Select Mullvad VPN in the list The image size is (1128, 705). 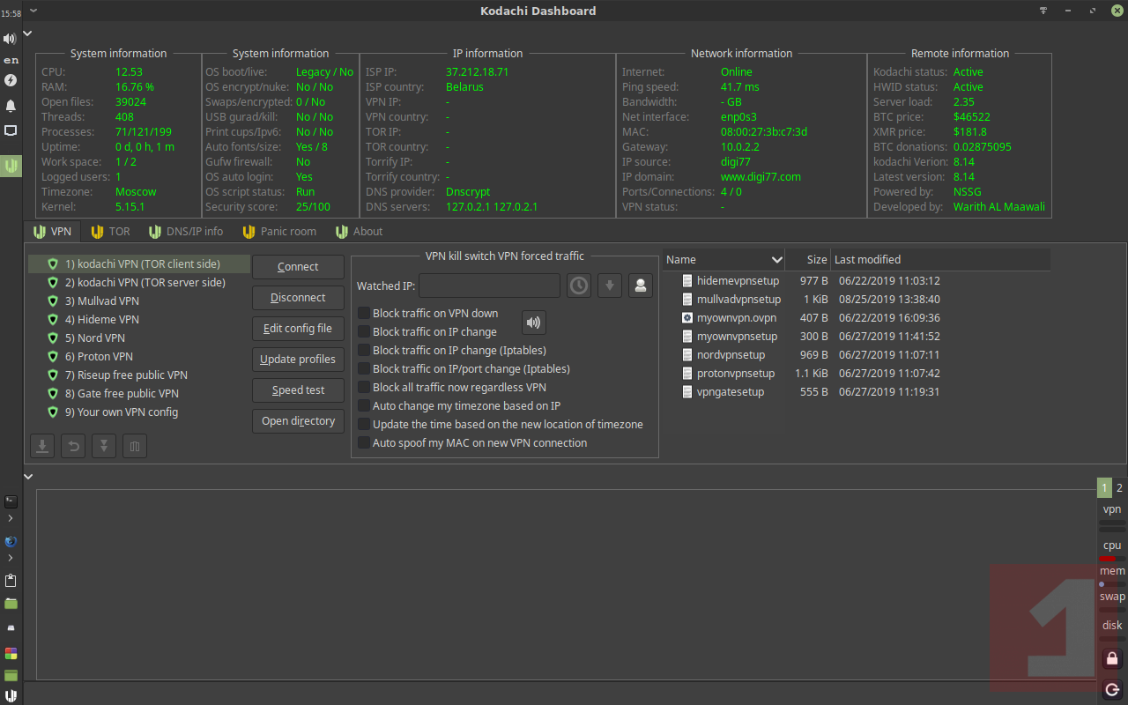(x=138, y=301)
